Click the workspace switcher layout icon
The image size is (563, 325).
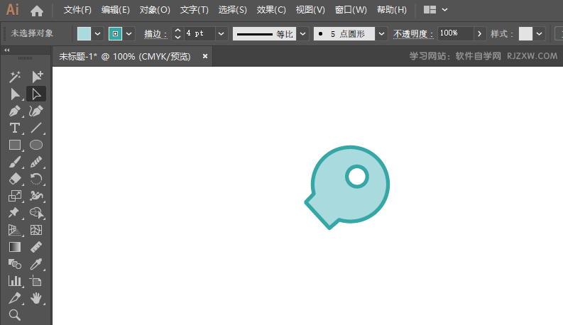pyautogui.click(x=430, y=10)
